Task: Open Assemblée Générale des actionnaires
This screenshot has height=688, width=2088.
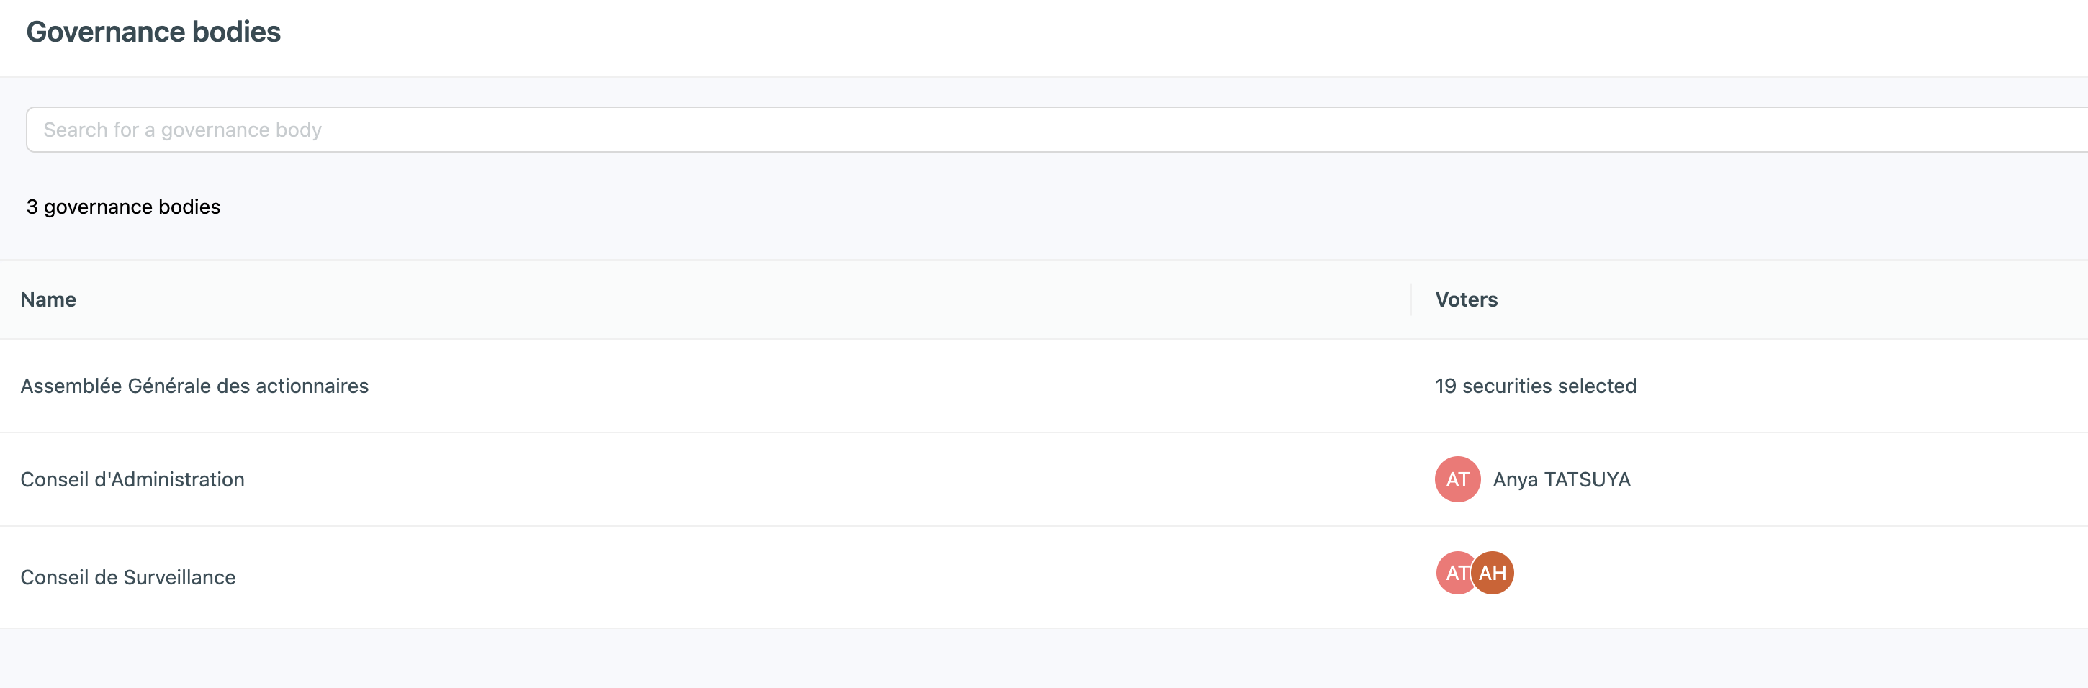Action: (x=194, y=386)
